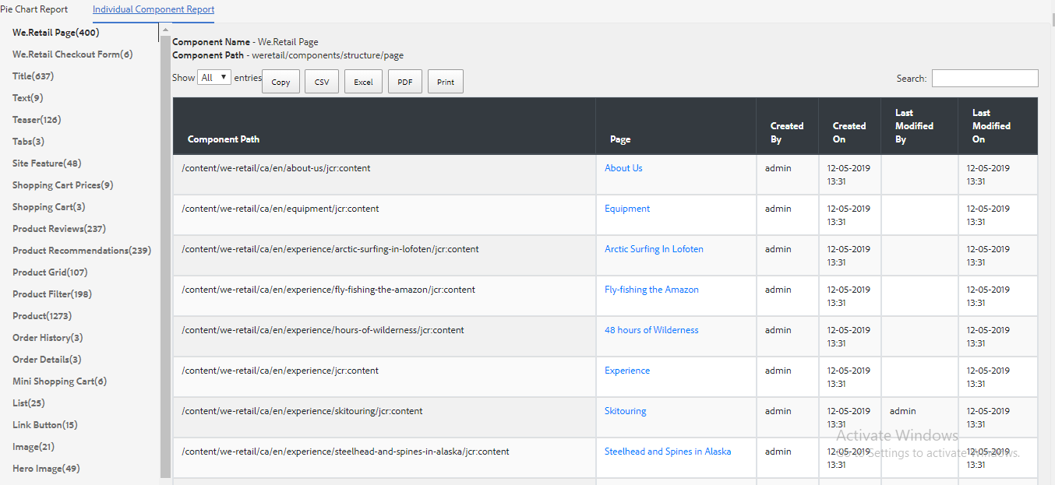Viewport: 1055px width, 485px height.
Task: Switch to the Pie Chart Report tab
Action: pyautogui.click(x=34, y=9)
